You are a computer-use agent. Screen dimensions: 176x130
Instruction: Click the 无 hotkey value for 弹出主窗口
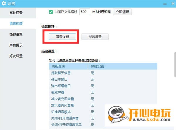tap(92, 79)
